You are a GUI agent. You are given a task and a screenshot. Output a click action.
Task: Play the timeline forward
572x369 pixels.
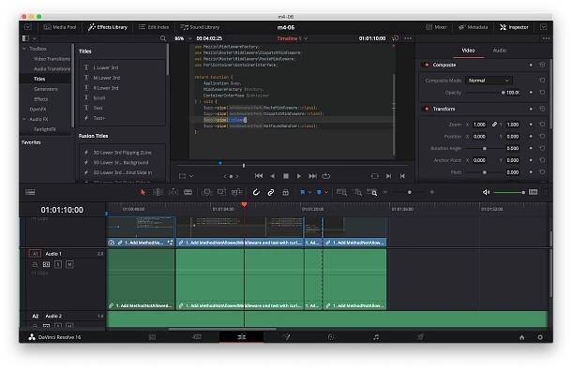pyautogui.click(x=299, y=176)
